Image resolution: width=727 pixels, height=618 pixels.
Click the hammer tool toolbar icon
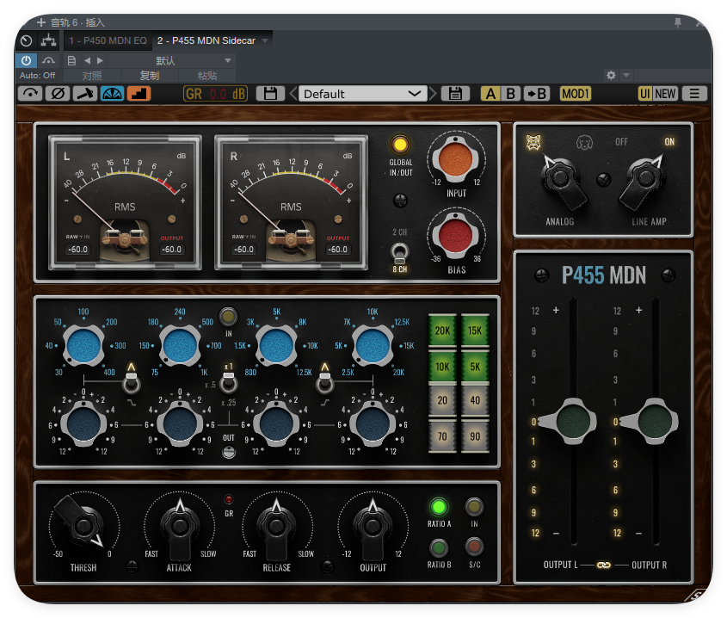(85, 94)
